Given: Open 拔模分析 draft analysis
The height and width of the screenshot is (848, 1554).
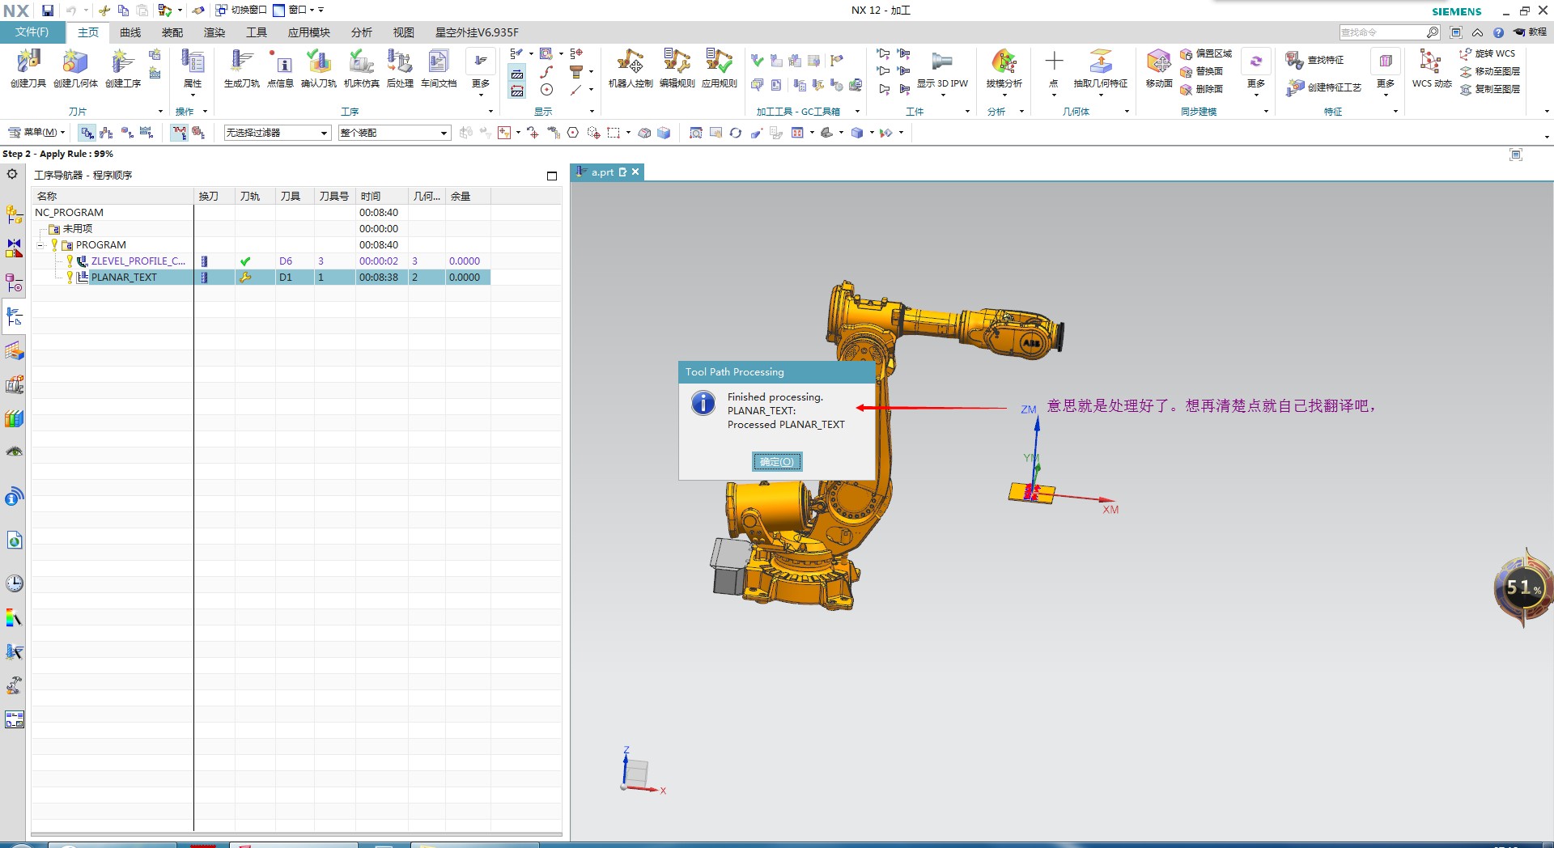Looking at the screenshot, I should tap(1004, 68).
